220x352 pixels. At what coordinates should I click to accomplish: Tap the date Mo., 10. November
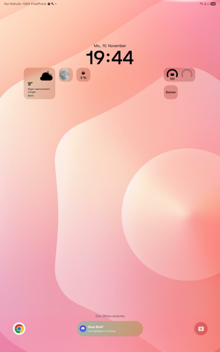[x=110, y=46]
